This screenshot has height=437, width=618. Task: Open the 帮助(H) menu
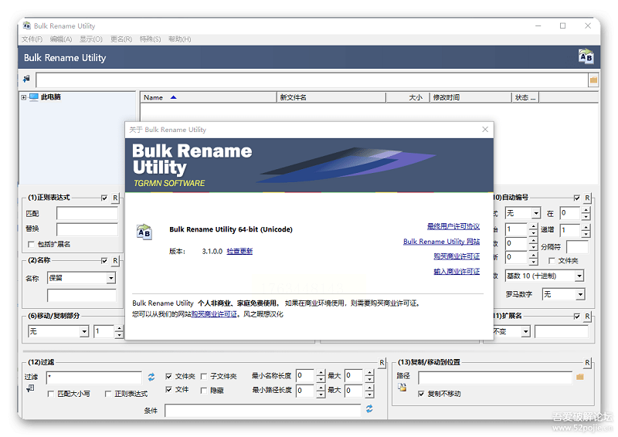coord(179,39)
